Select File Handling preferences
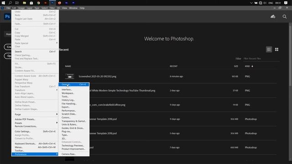Viewport: 292px width, 164px height. pyautogui.click(x=74, y=103)
